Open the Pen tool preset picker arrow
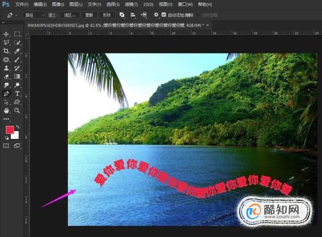Viewport: 322px width, 237px height. 17,15
